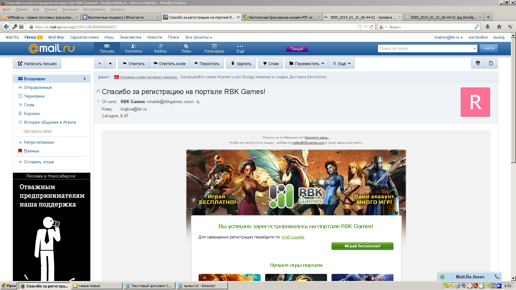This screenshot has height=290, width=516.
Task: Open Календарь section in mail header
Action: 214,49
